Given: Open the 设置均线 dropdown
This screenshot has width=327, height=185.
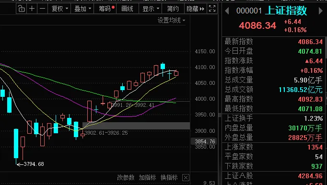Looking at the screenshot, I should tap(172, 21).
